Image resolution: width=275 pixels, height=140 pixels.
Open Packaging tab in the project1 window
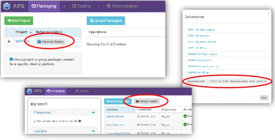56,91
